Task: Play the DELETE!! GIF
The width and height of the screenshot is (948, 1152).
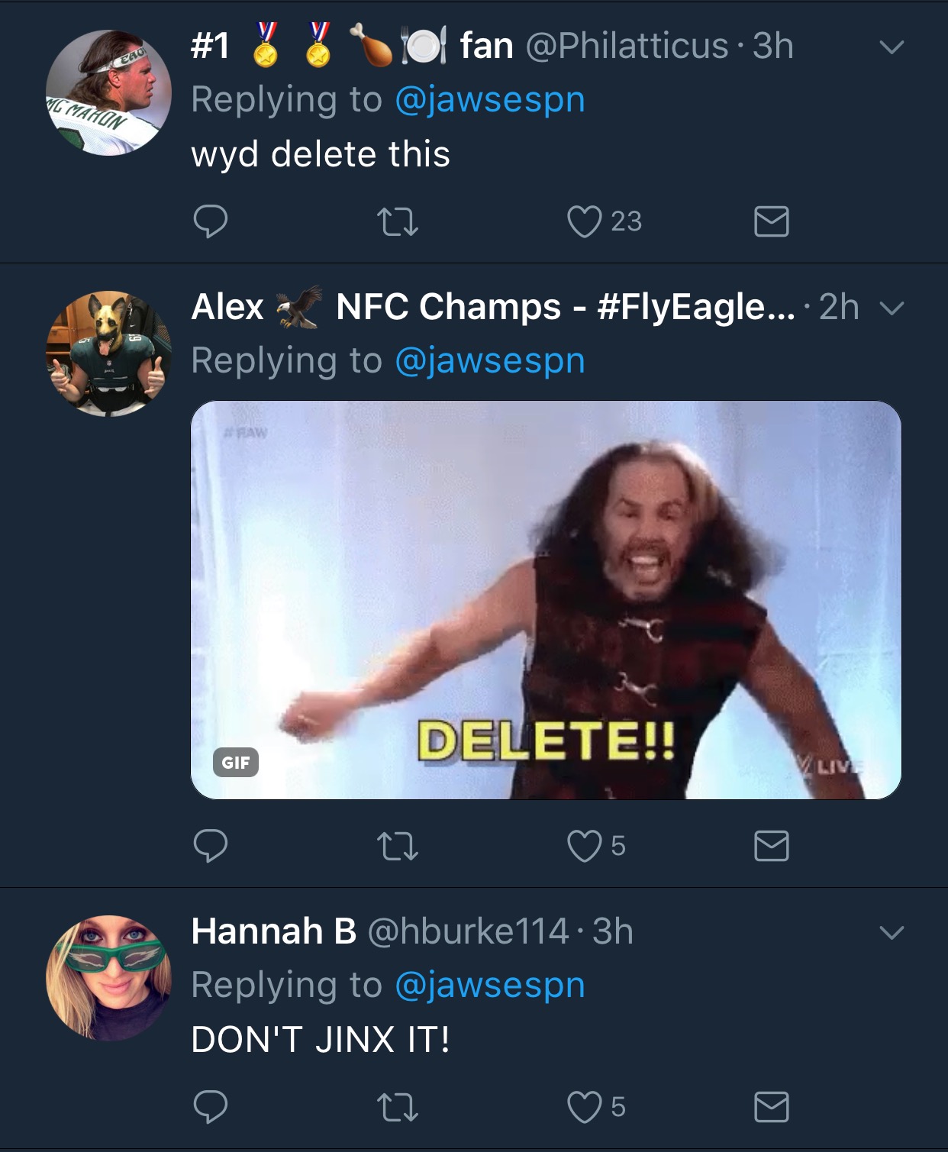Action: point(546,600)
